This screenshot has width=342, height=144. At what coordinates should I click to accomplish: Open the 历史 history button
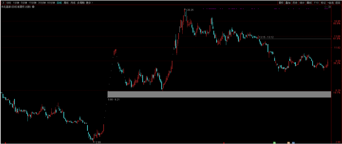point(295,3)
